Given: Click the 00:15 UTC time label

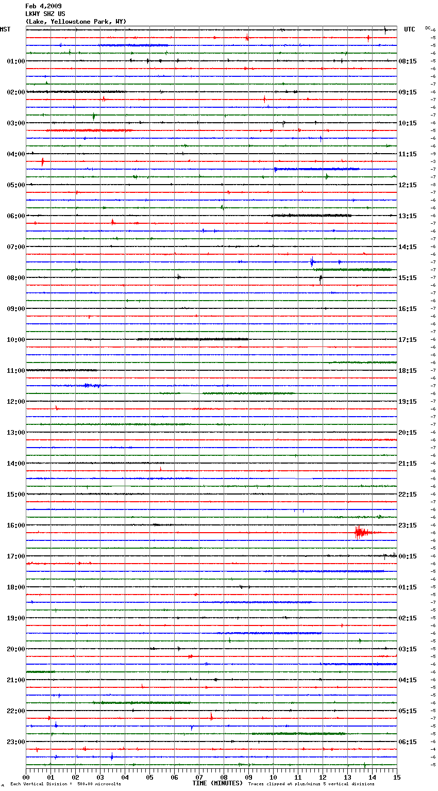Looking at the screenshot, I should (408, 556).
